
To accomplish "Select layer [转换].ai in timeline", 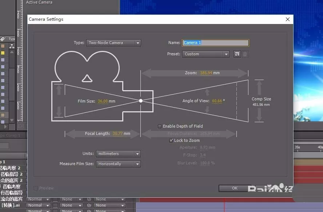I will tap(11, 205).
